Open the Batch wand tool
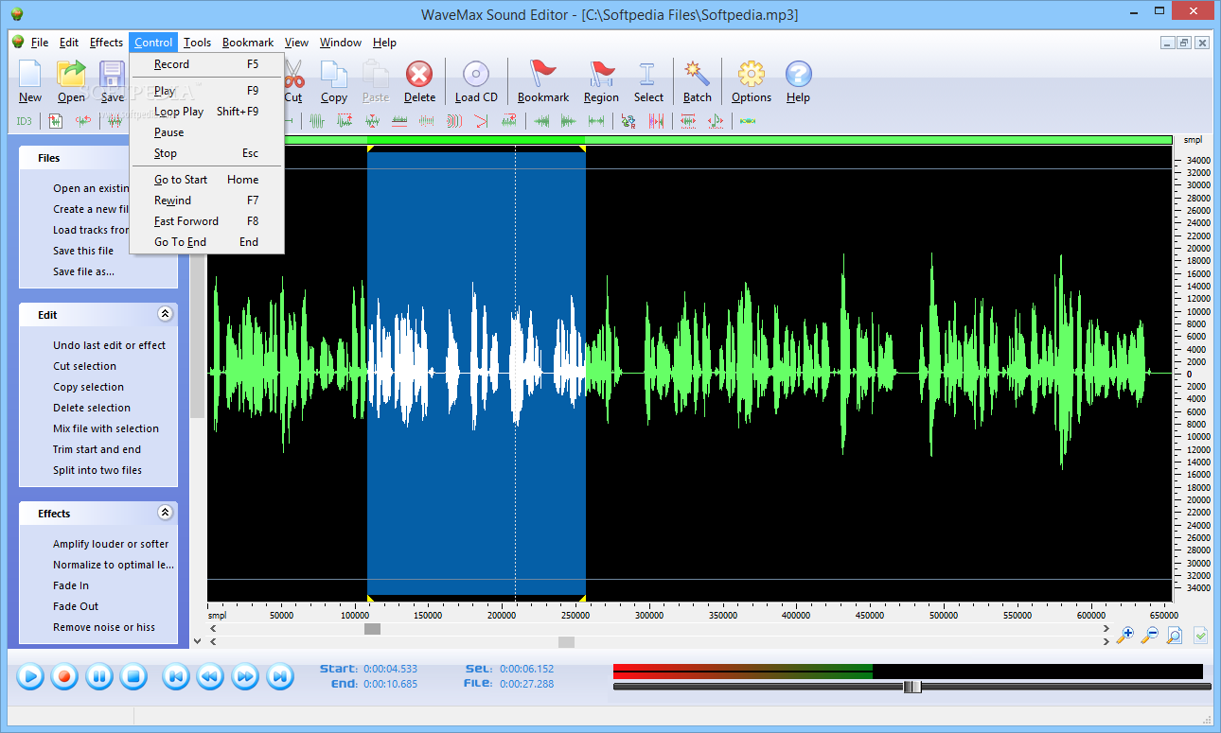Image resolution: width=1221 pixels, height=733 pixels. click(x=698, y=81)
